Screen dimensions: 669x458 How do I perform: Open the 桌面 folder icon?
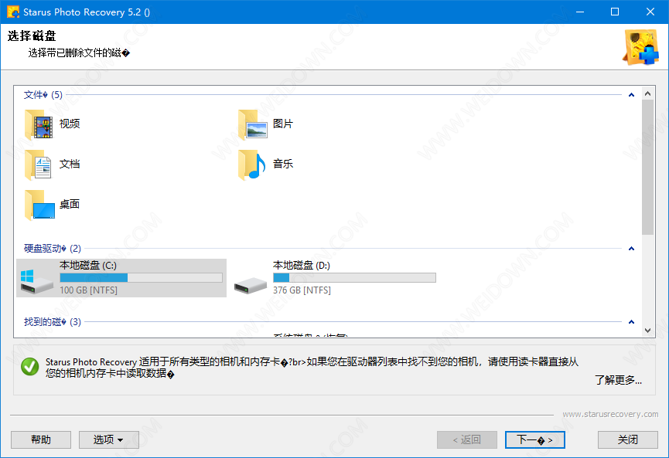pos(39,205)
